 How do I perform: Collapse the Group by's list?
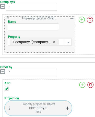click(3, 6)
